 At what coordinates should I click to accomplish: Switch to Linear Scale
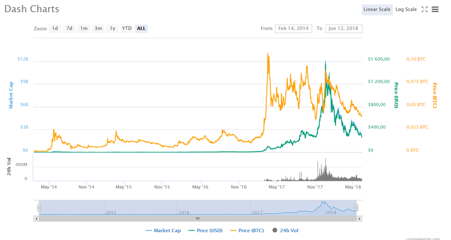[377, 10]
